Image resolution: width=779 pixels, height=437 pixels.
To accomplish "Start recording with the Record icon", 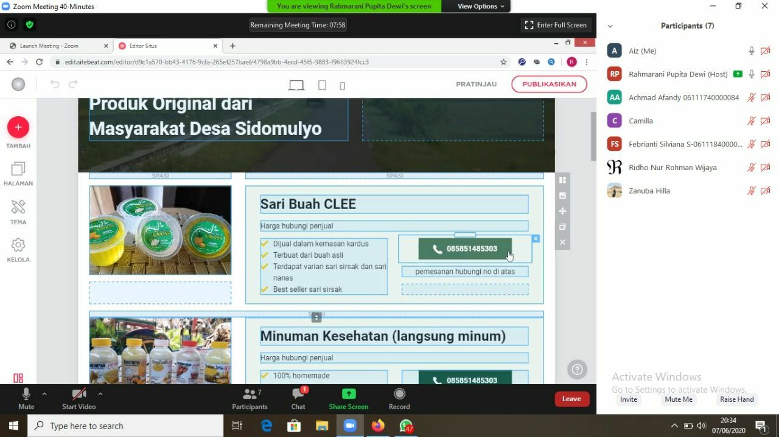I will 399,394.
